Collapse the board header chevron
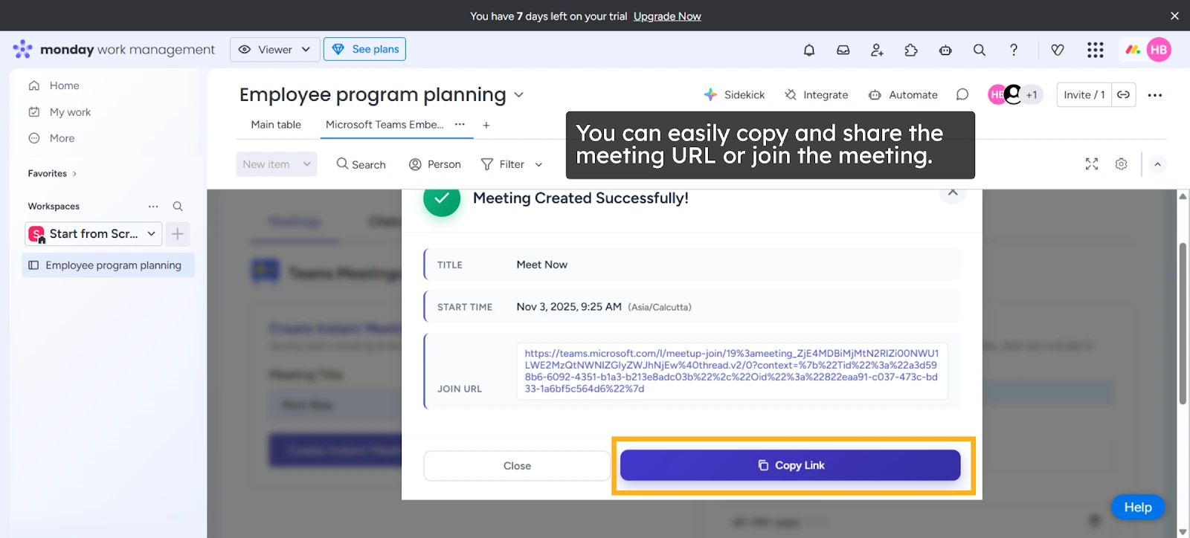This screenshot has height=538, width=1190. coord(1157,164)
